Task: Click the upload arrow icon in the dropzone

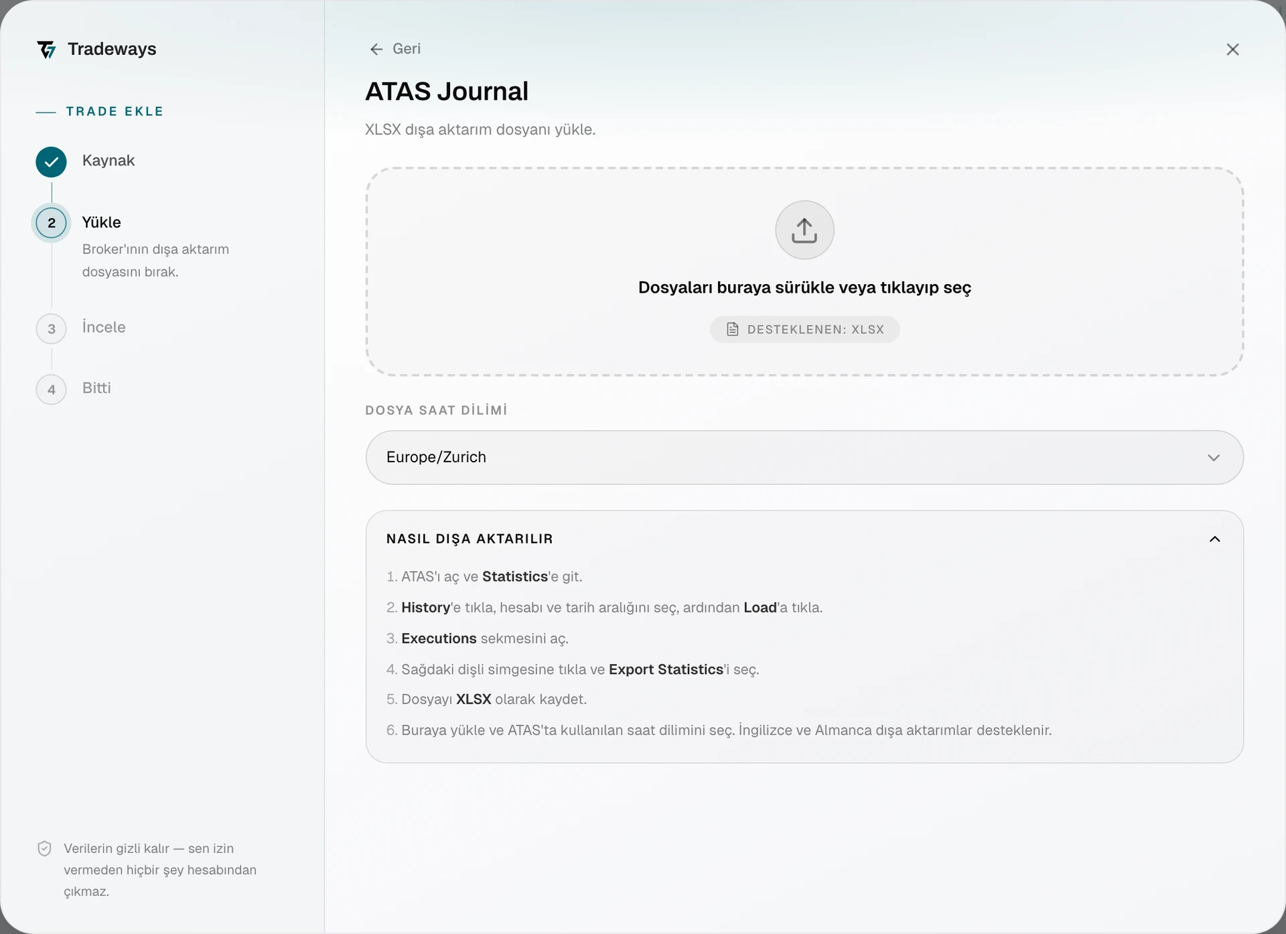Action: click(804, 230)
